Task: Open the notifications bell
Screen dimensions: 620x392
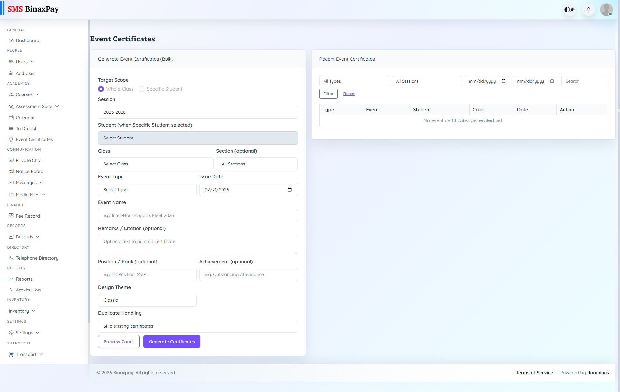Action: [x=588, y=10]
